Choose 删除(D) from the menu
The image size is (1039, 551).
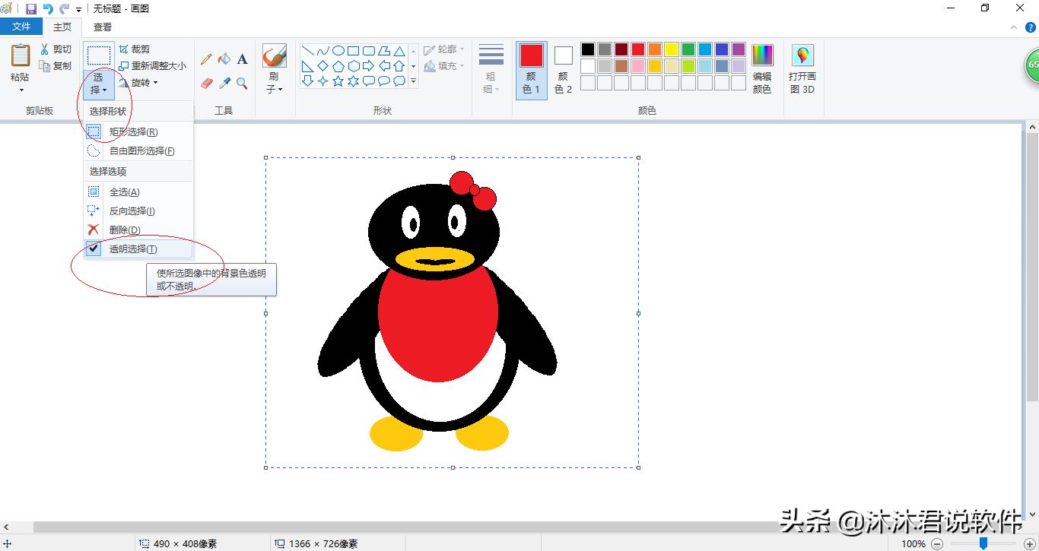[x=138, y=230]
